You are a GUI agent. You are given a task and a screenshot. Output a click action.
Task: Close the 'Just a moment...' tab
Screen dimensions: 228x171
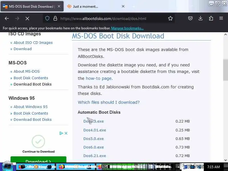(123, 6)
